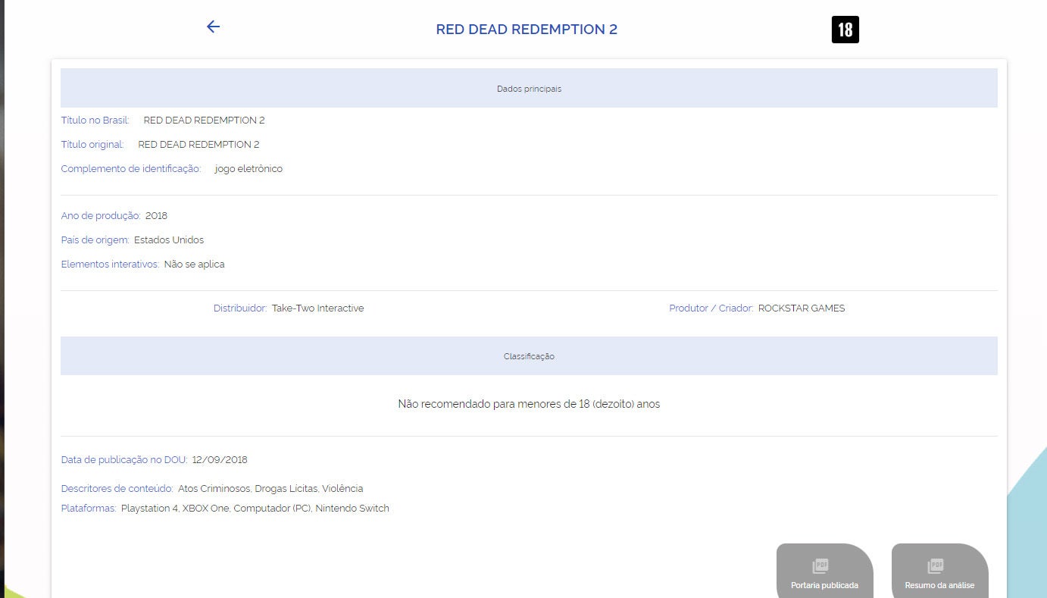Select the Distribuidor value Take-Two Interactive
Screen dimensions: 1047x598
point(317,308)
